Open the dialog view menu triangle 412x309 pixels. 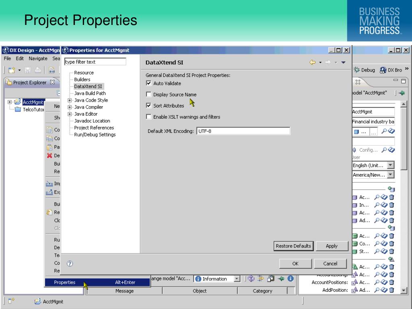coord(344,62)
